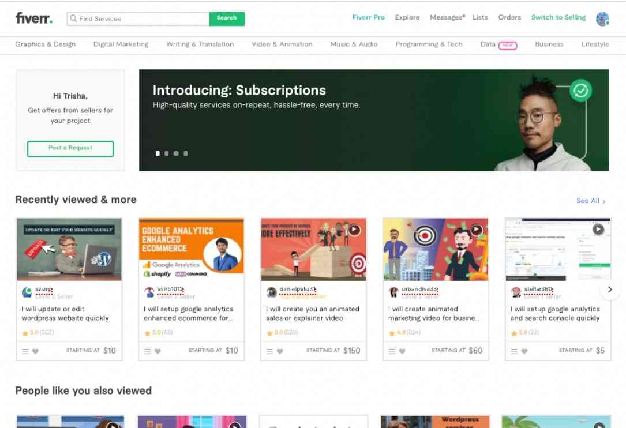The height and width of the screenshot is (428, 626).
Task: Heart the animated sales explainer video gig
Action: [280, 351]
